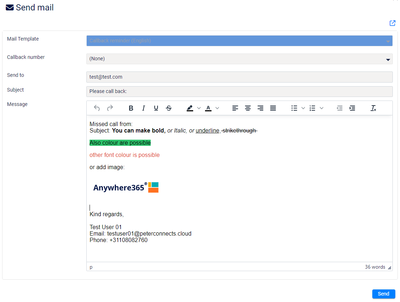Apply strikethrough formatting
Image resolution: width=400 pixels, height=302 pixels.
click(x=169, y=108)
